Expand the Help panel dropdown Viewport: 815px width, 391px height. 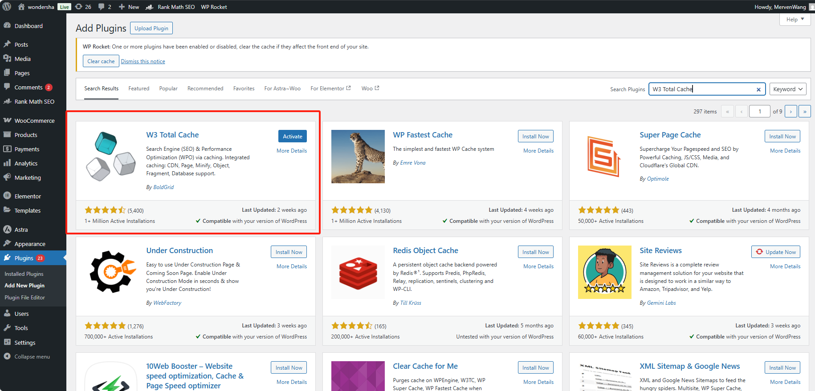point(795,19)
